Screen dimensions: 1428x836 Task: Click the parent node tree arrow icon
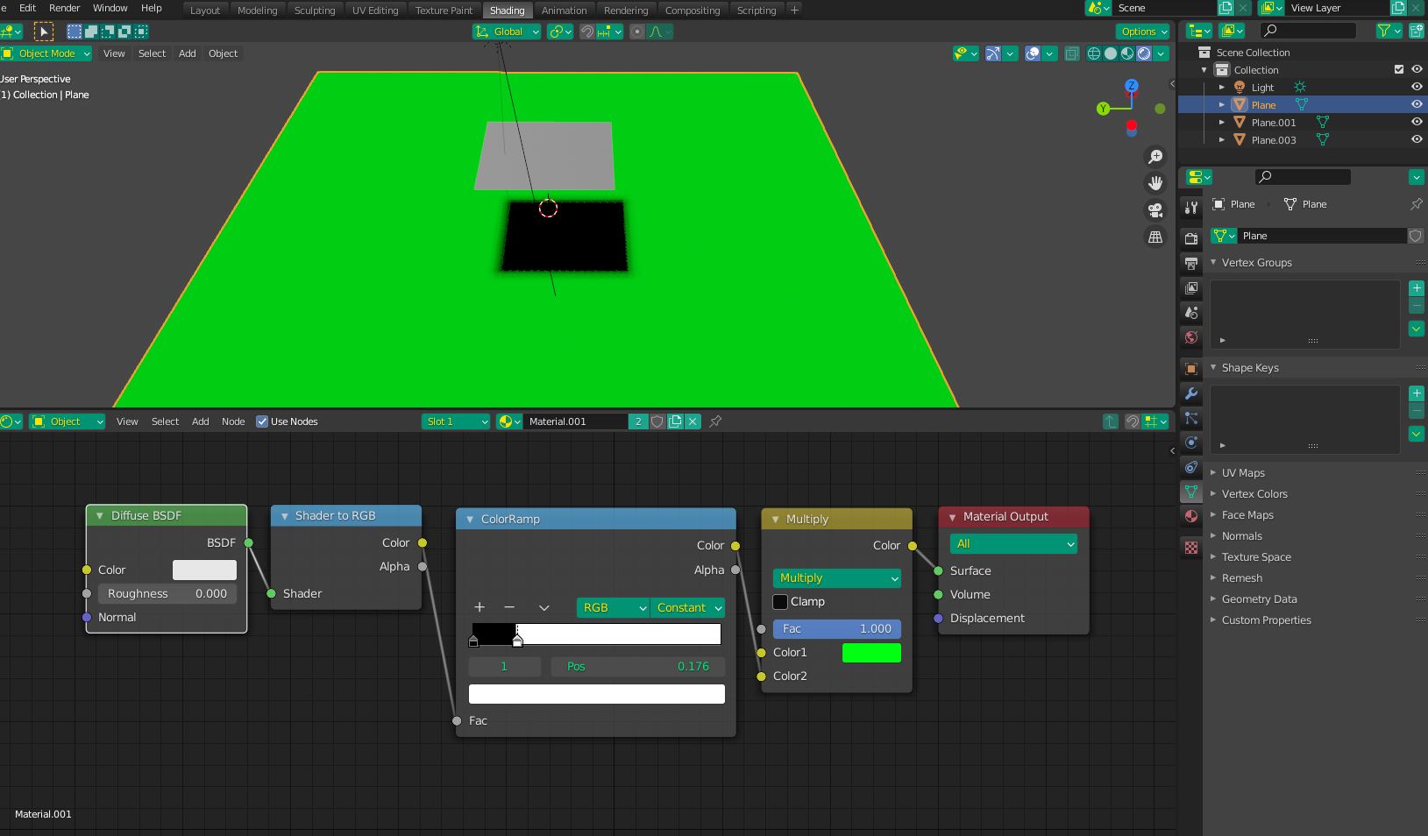(x=1110, y=422)
